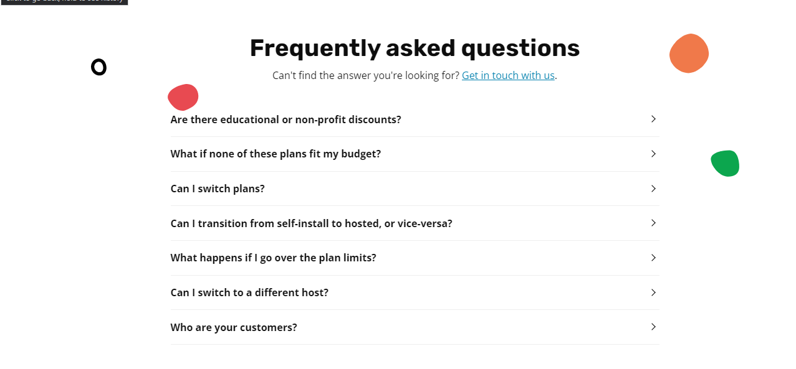Image resolution: width=796 pixels, height=369 pixels.
Task: Click the chevron beside 'Who are your customers?'
Action: (653, 327)
